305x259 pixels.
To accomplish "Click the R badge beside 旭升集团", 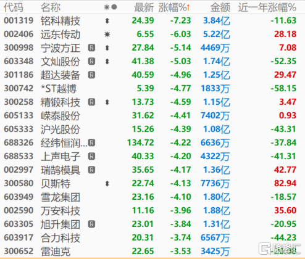I will (x=91, y=224).
